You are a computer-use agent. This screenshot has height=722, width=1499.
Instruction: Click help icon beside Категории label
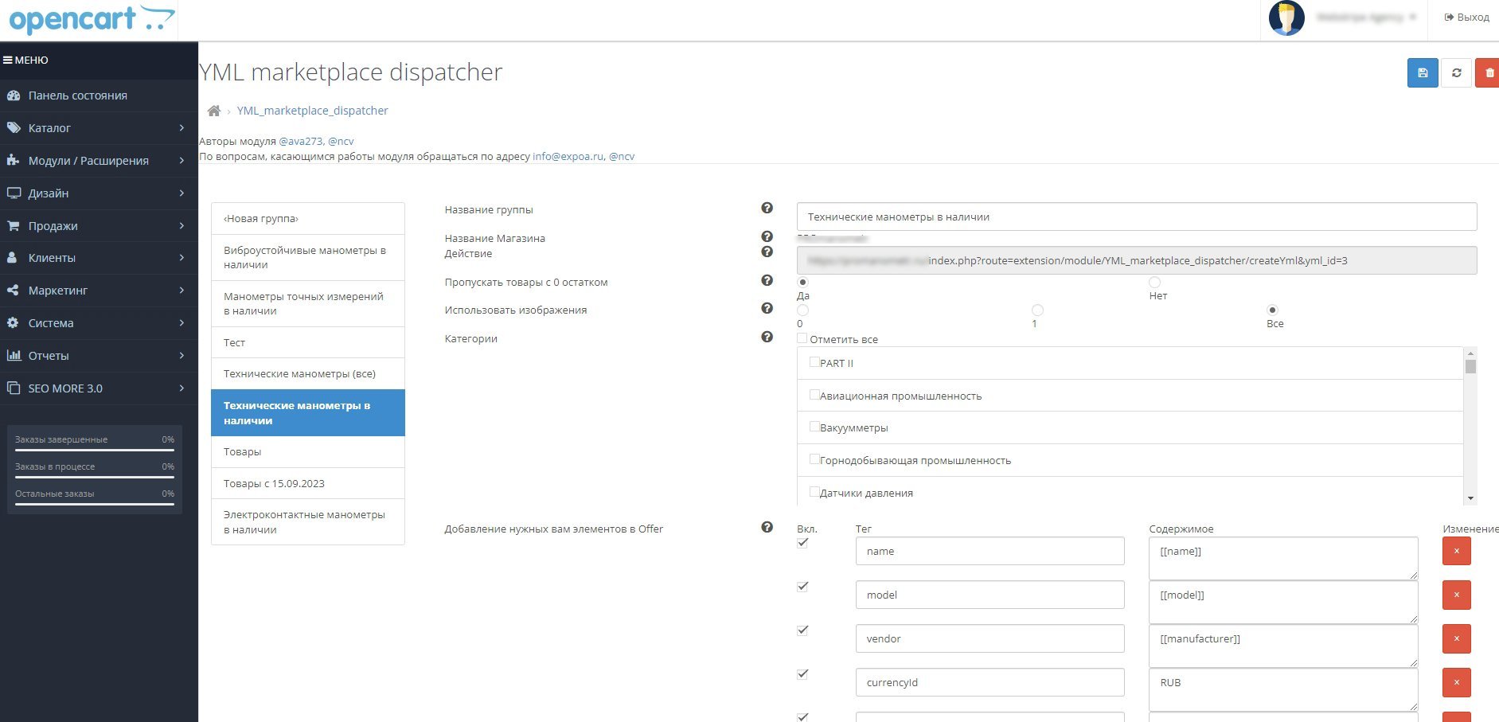point(767,337)
